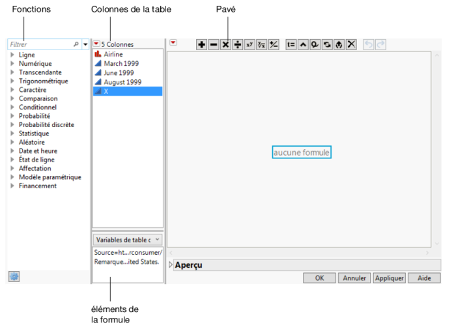The height and width of the screenshot is (329, 456).
Task: Open the dropdown arrow next to Filtrer
Action: click(x=85, y=44)
